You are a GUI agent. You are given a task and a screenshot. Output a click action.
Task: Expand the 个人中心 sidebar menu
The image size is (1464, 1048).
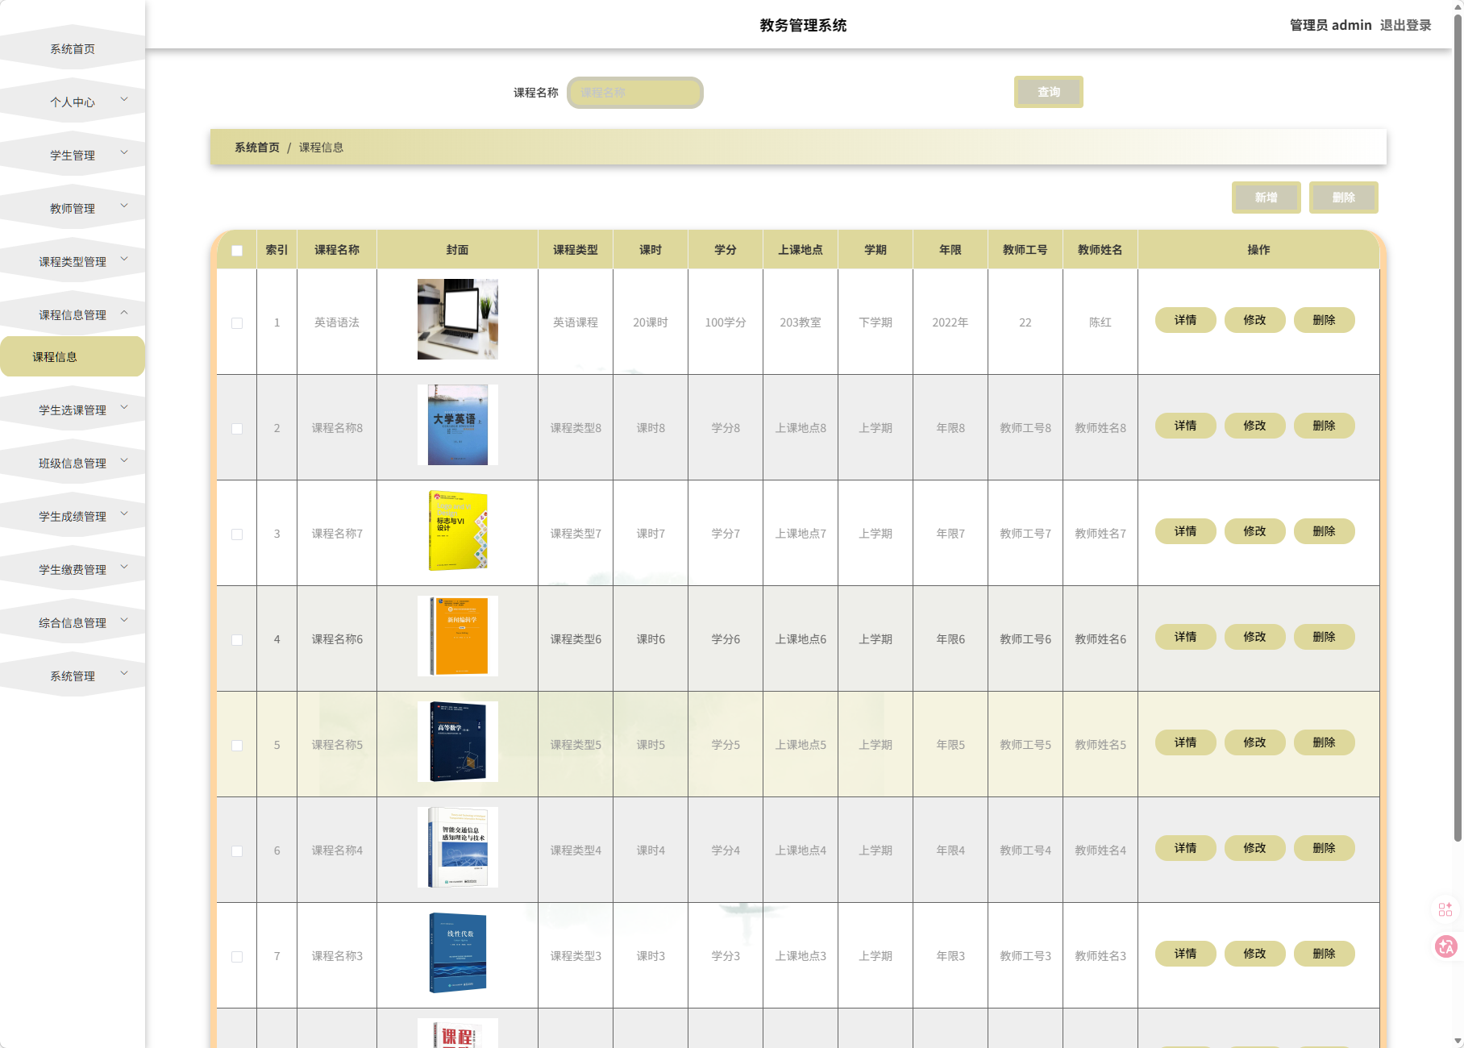coord(73,102)
